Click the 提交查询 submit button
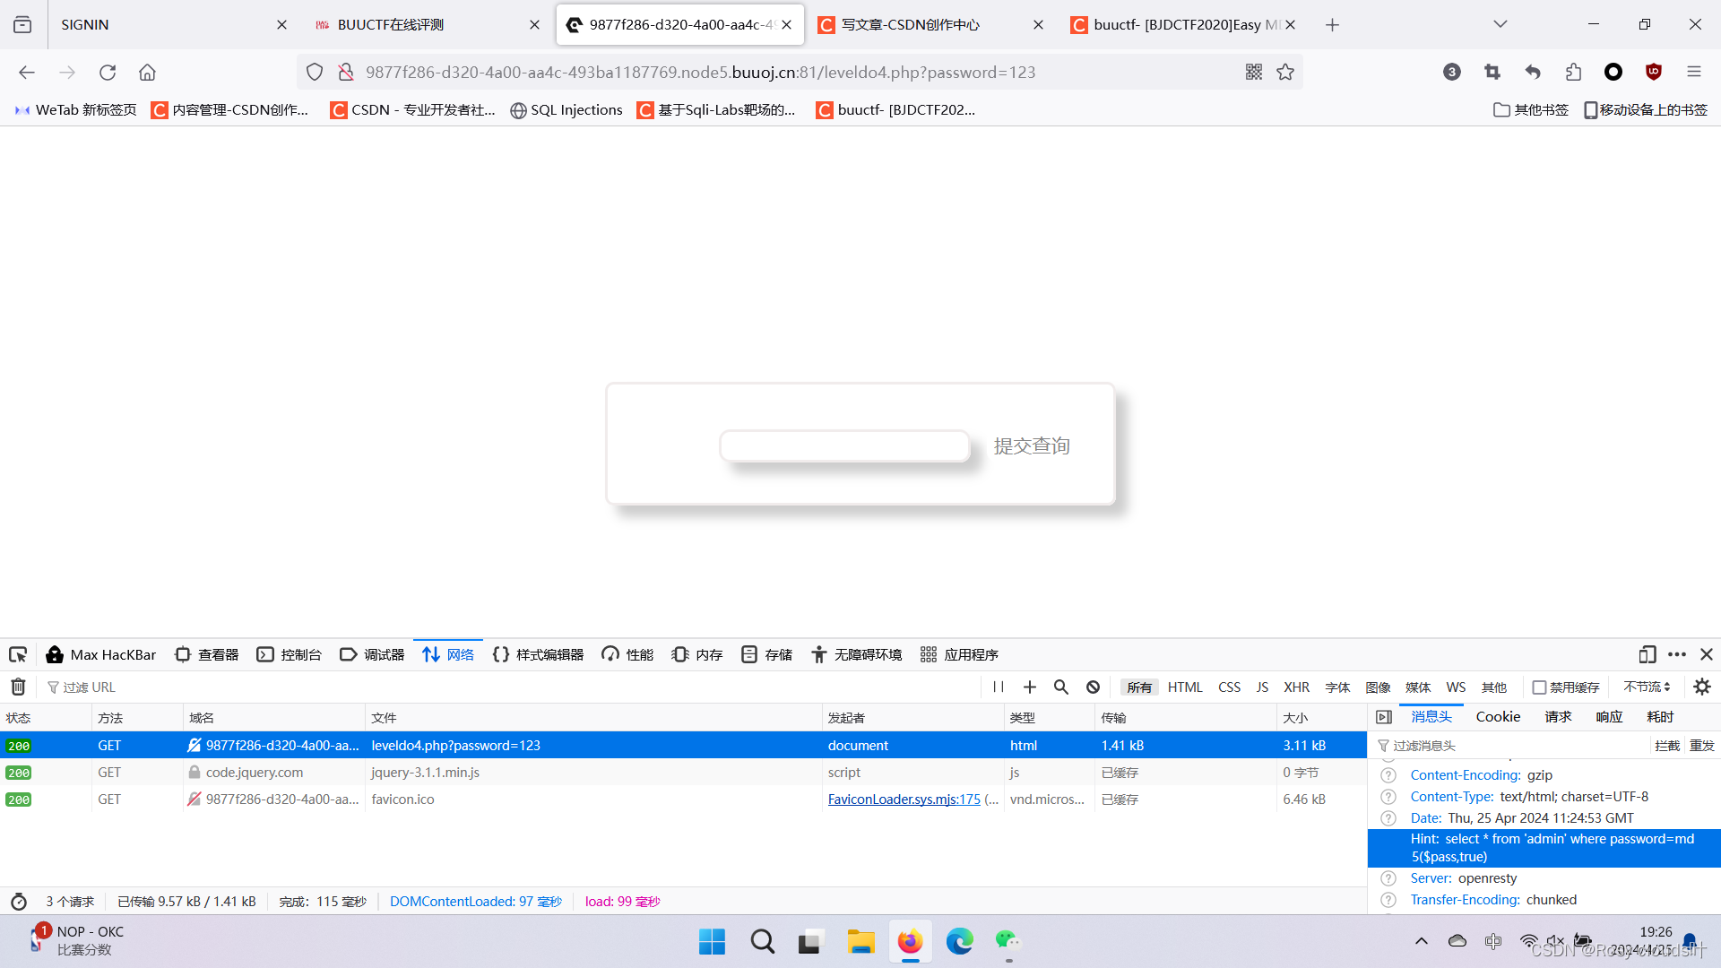The height and width of the screenshot is (968, 1721). point(1032,446)
